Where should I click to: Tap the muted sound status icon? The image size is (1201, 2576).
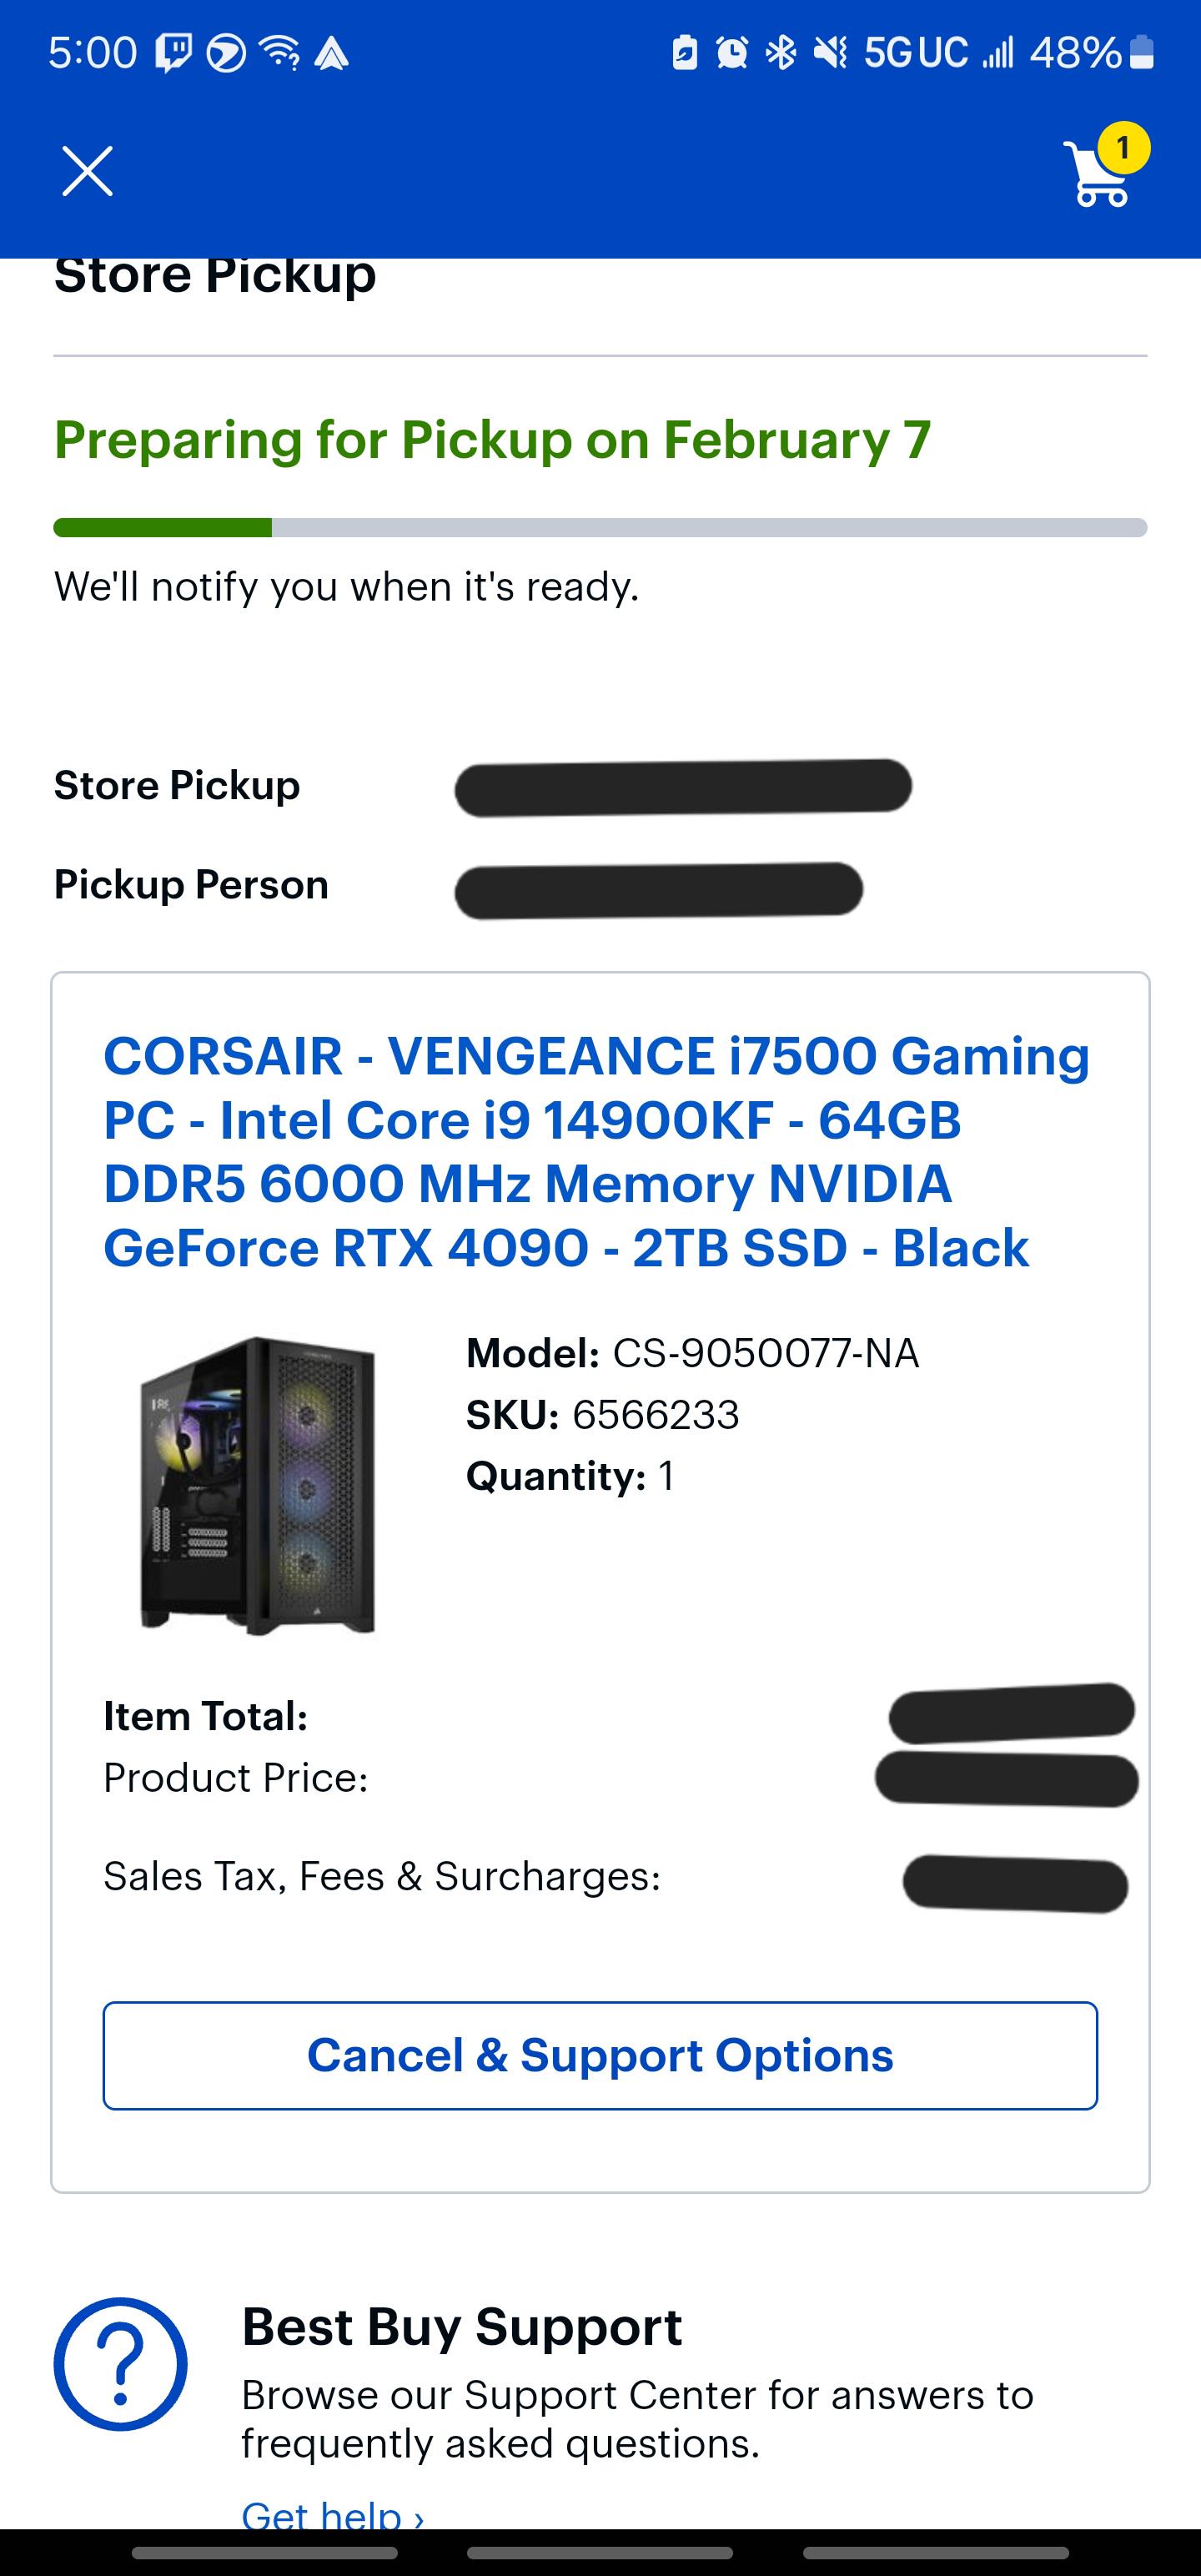pyautogui.click(x=830, y=52)
